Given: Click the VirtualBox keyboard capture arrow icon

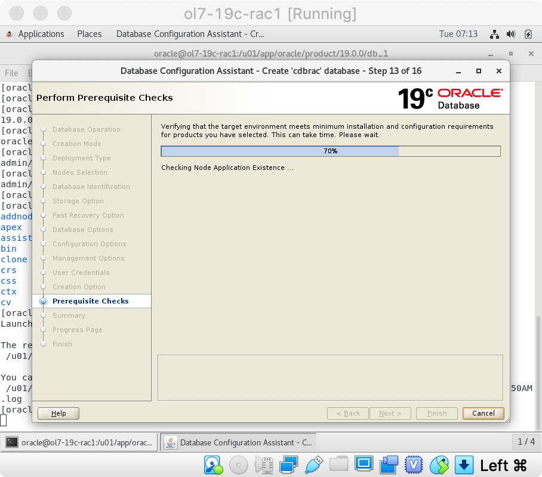Looking at the screenshot, I should click(464, 465).
